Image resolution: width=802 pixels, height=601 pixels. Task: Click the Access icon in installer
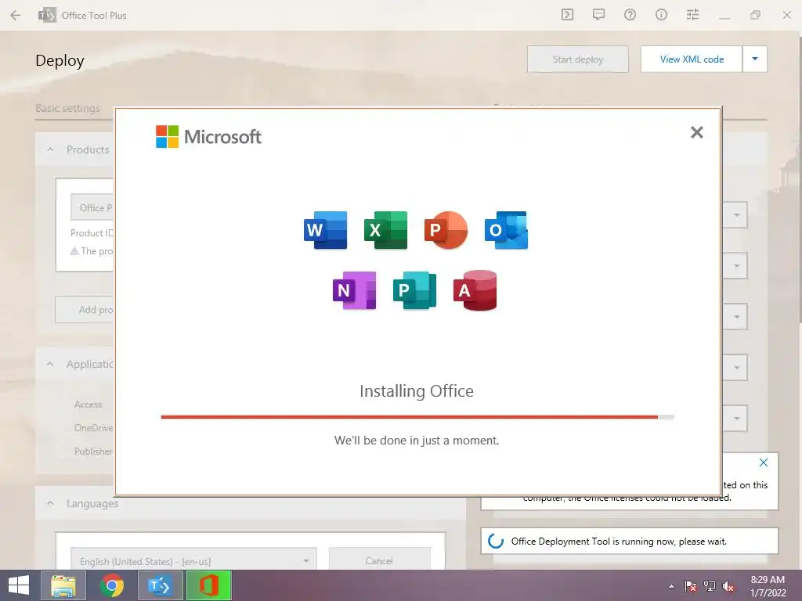(475, 290)
